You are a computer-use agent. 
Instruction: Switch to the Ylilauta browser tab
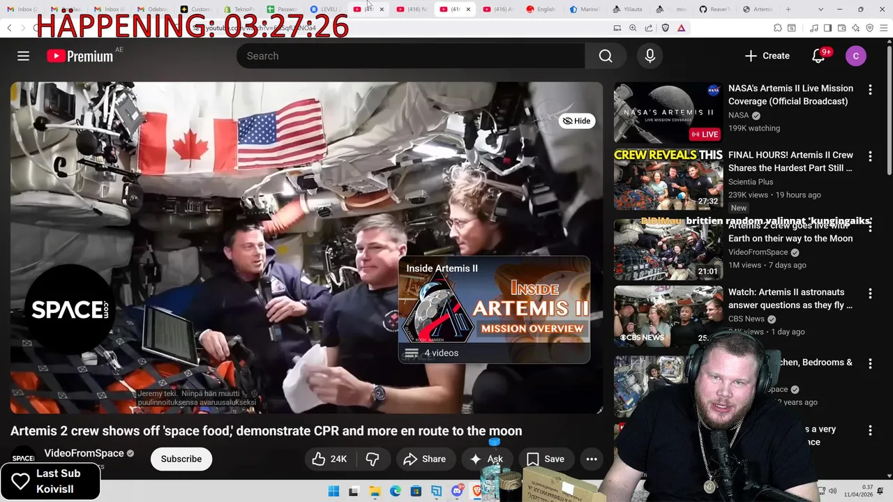click(628, 9)
